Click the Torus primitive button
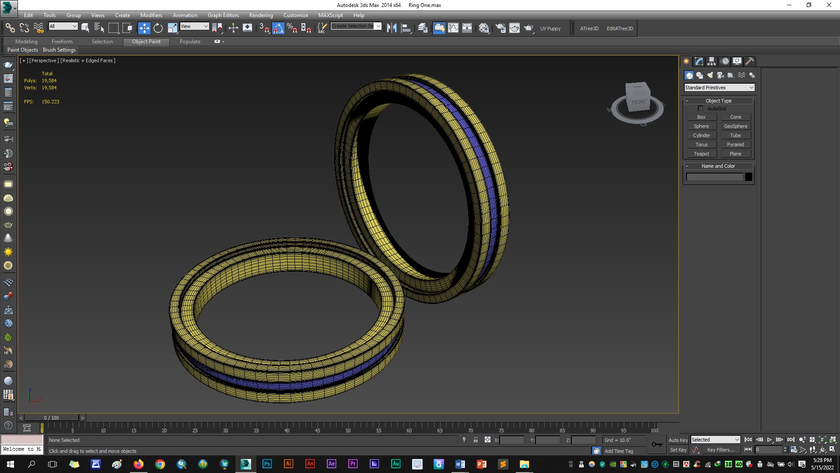840x473 pixels. (701, 145)
